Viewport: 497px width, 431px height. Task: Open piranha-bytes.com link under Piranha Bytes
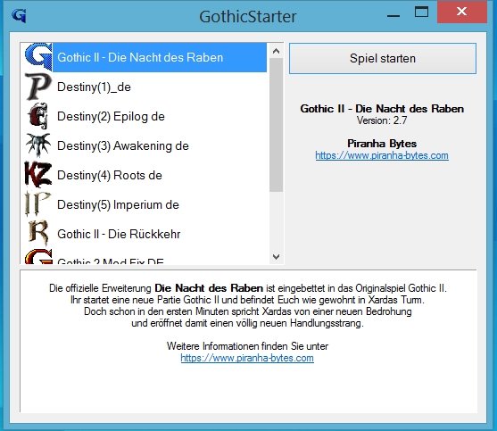[x=382, y=155]
